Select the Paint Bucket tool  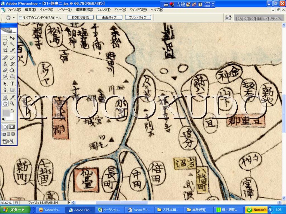12,70
